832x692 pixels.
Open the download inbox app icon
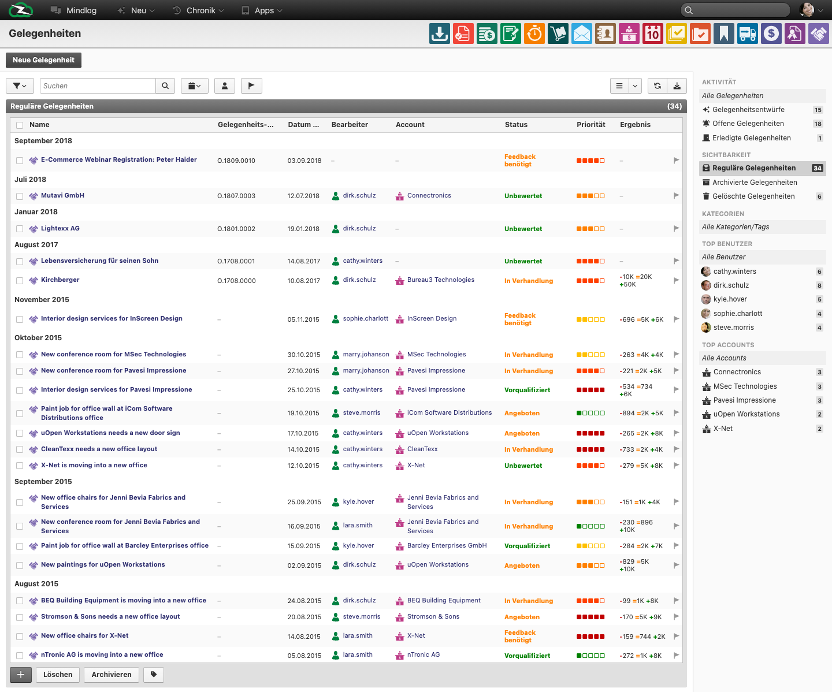click(x=440, y=34)
